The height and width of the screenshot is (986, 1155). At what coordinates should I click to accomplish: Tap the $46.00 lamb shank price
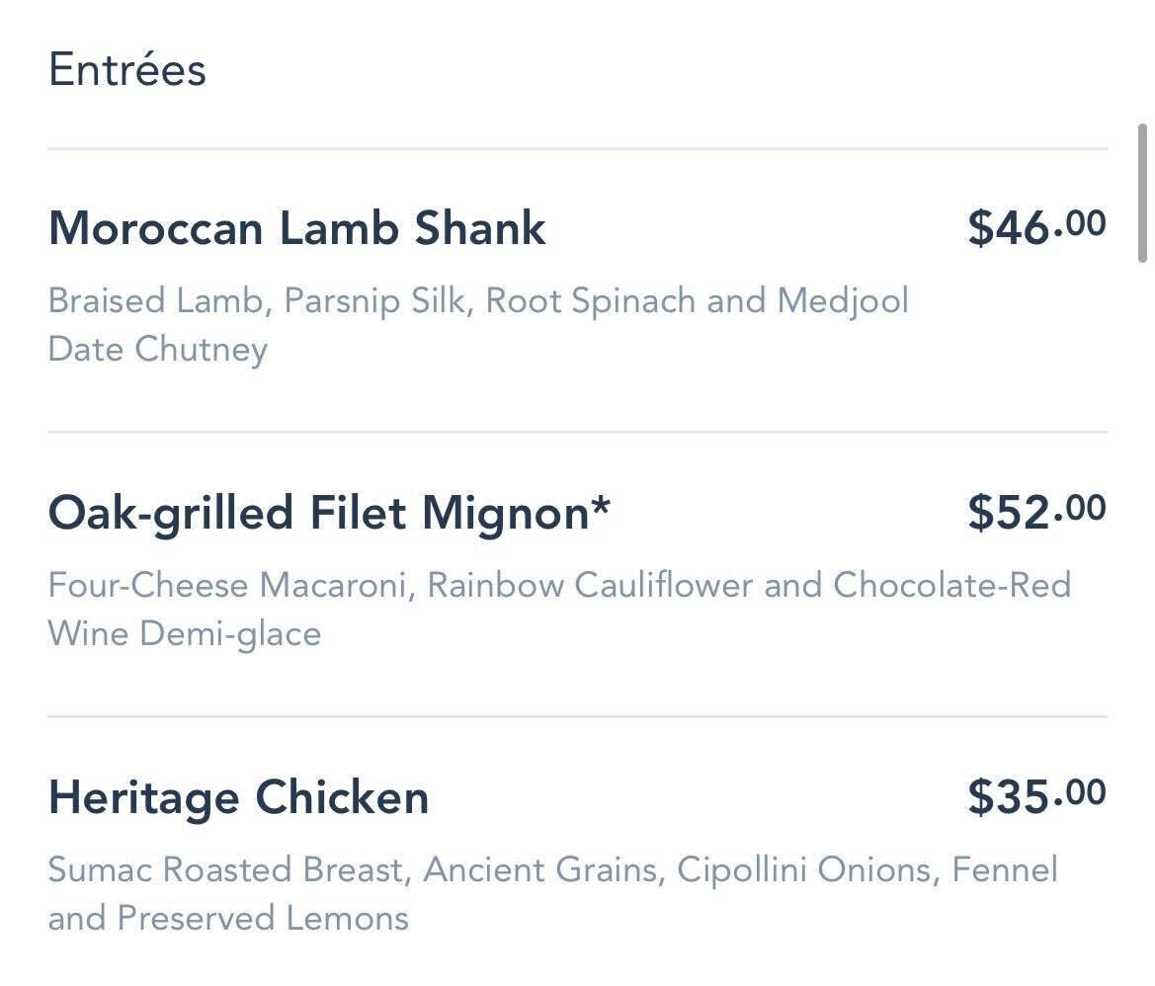click(x=1036, y=227)
